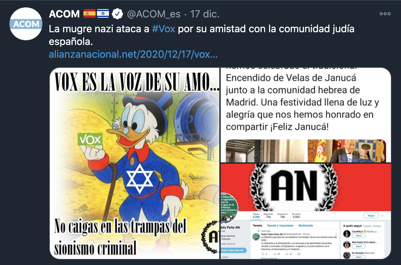Screen dimensions: 401x265
Task: Click the blue verified badge beside ACOM
Action: tap(118, 14)
